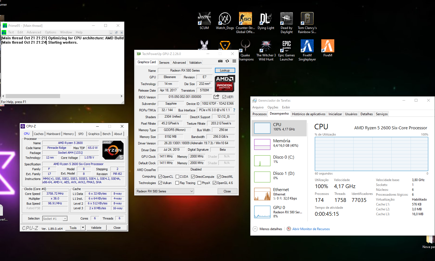
Task: Open the Quake Champions desktop icon
Action: coord(246,50)
